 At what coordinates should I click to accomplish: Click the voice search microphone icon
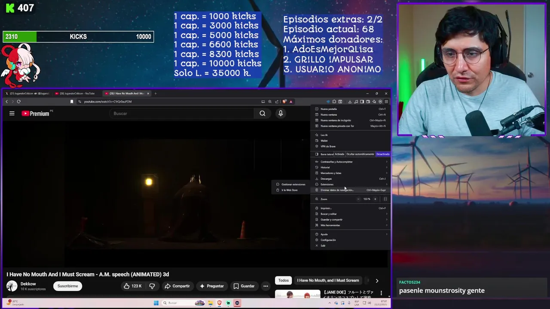coord(281,113)
